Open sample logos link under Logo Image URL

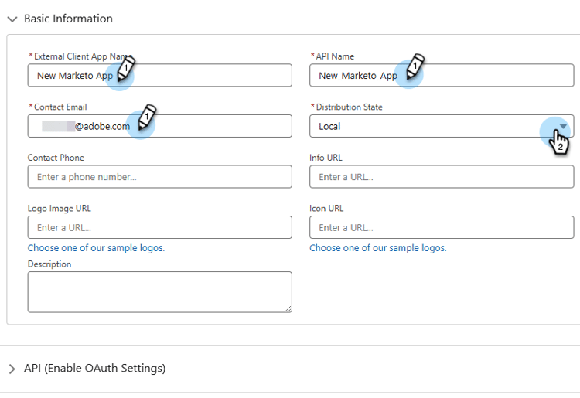pyautogui.click(x=96, y=248)
